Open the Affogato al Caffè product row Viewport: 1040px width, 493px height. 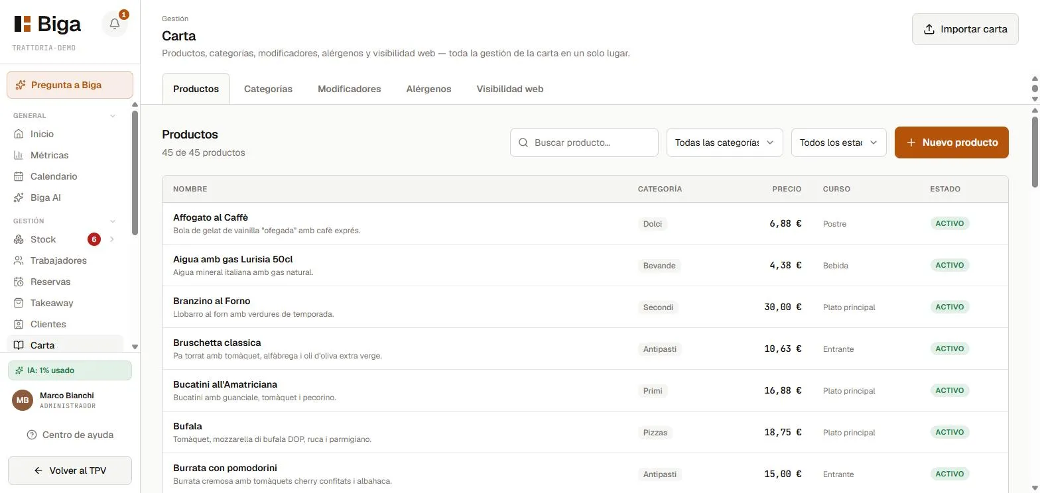(x=585, y=223)
